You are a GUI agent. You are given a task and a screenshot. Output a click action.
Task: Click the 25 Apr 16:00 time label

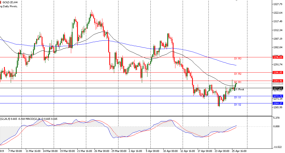click(x=239, y=151)
